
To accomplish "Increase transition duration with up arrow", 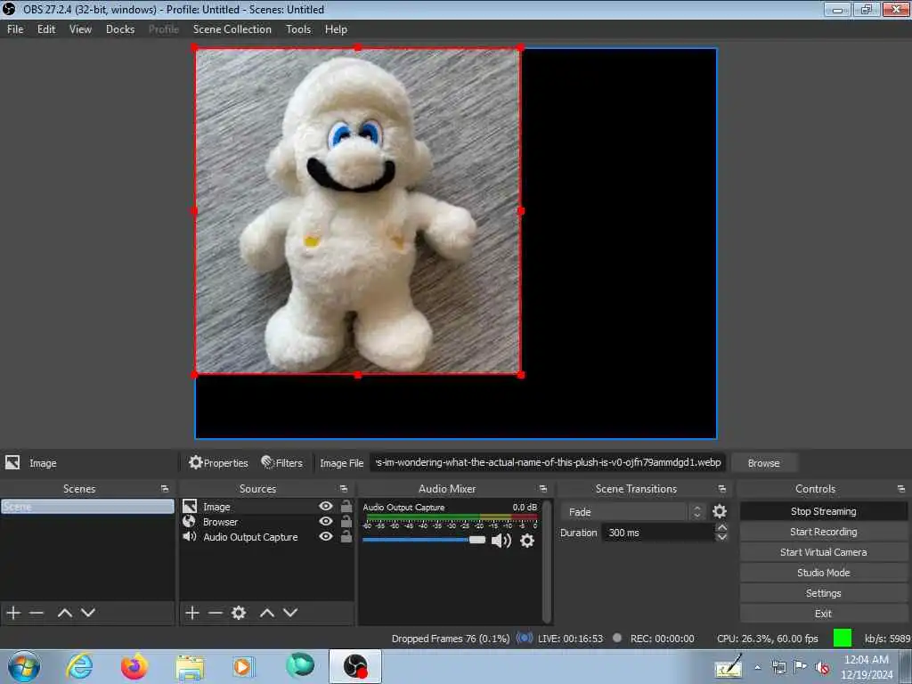I will click(721, 527).
